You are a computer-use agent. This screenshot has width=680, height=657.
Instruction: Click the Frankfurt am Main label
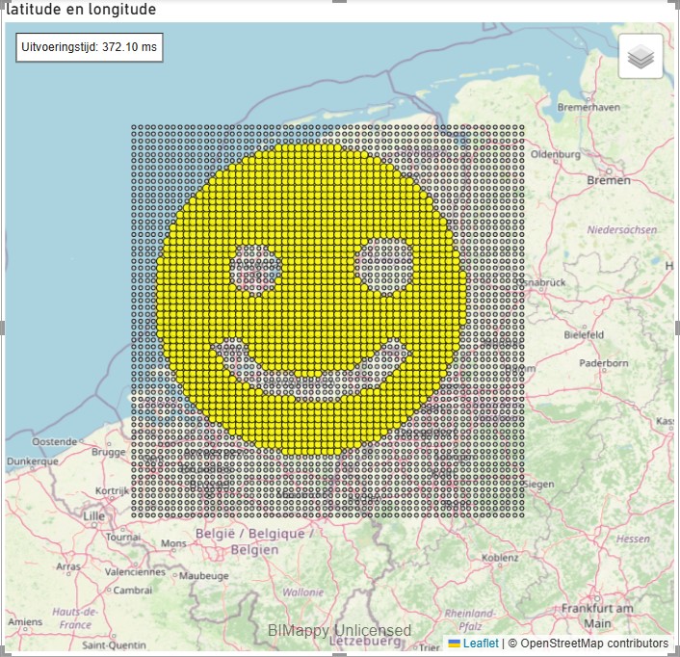pos(597,616)
